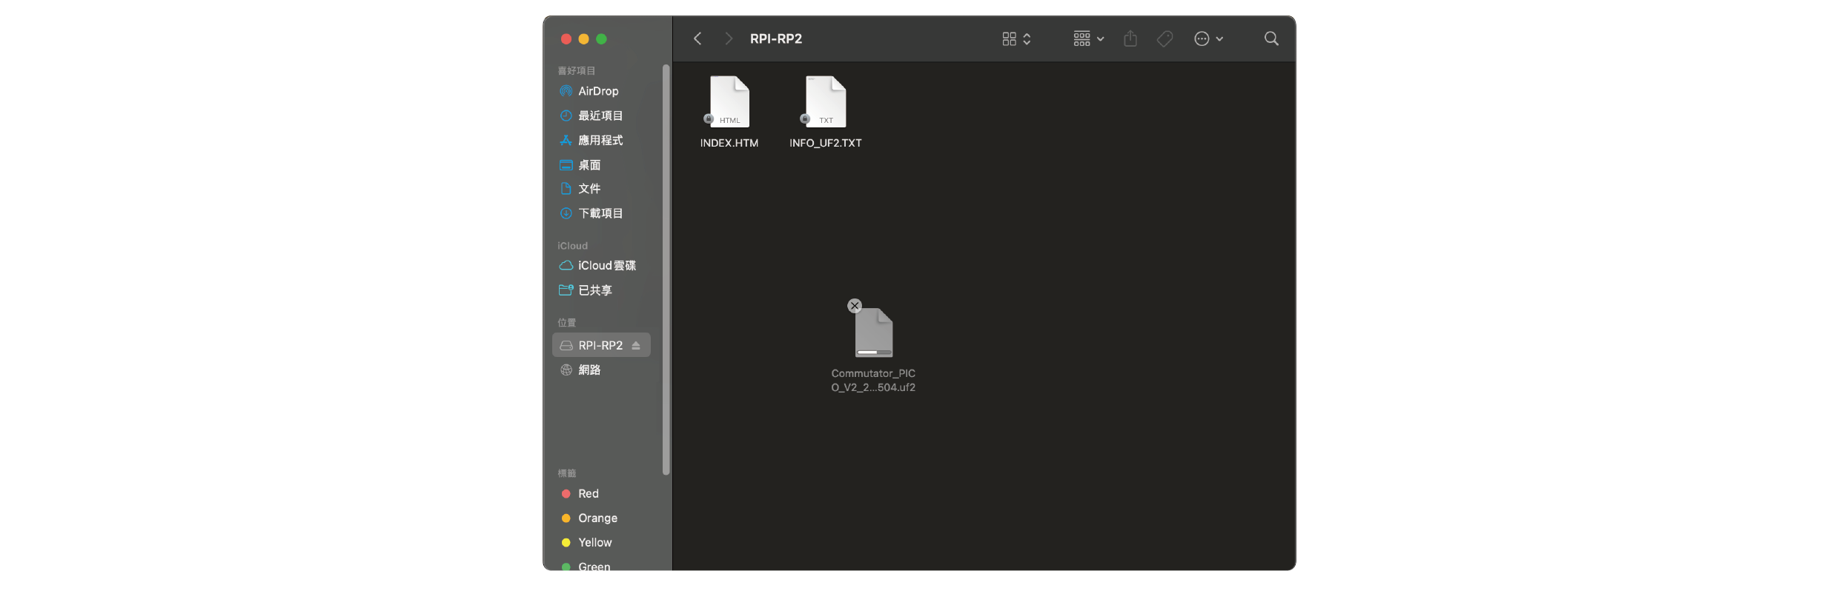Cancel the Commutator_PICO uf2 file copy
Screen dimensions: 1839x591
pyautogui.click(x=855, y=305)
